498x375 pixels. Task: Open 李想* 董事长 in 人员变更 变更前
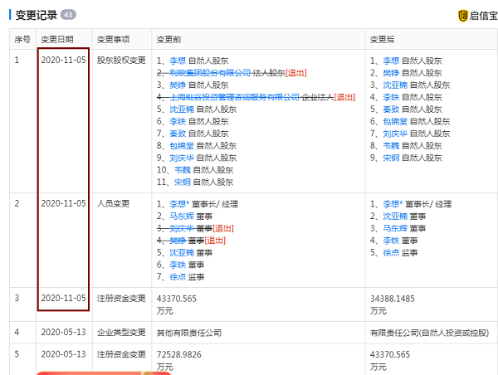tap(179, 204)
